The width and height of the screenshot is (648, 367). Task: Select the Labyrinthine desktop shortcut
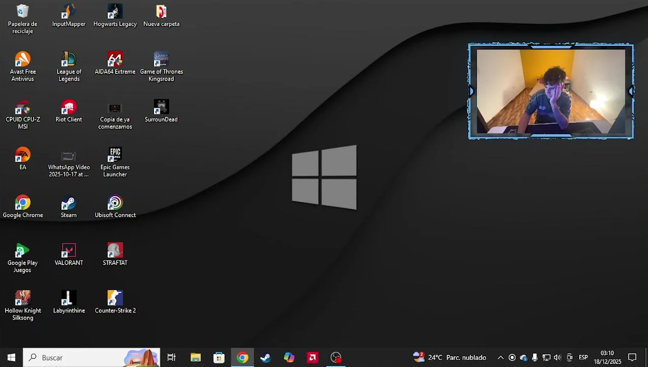pyautogui.click(x=69, y=303)
